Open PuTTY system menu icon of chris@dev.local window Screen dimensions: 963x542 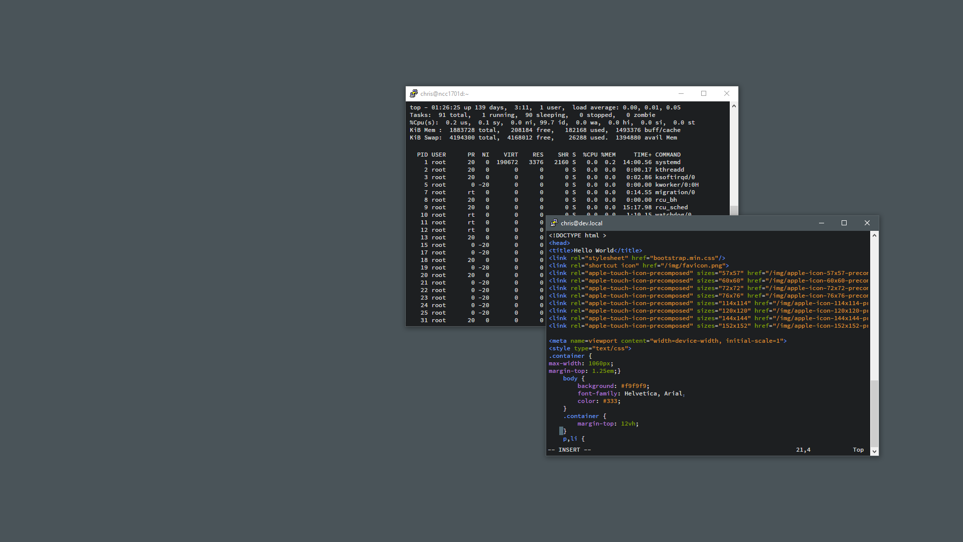click(x=554, y=223)
